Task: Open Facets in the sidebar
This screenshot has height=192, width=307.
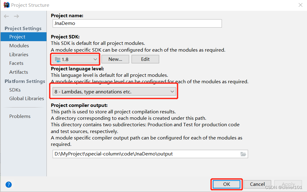Action: (x=16, y=63)
